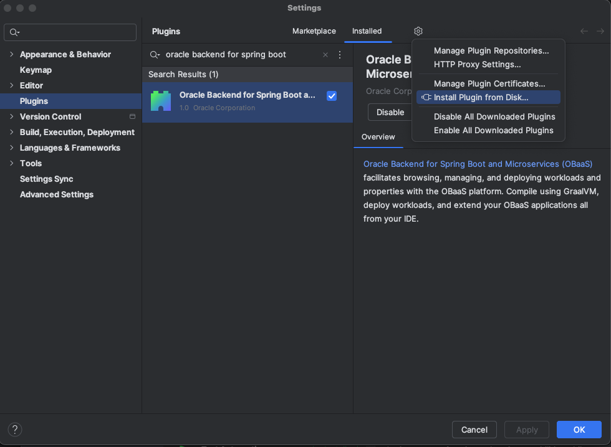
Task: Clear the plugin search text
Action: 325,55
